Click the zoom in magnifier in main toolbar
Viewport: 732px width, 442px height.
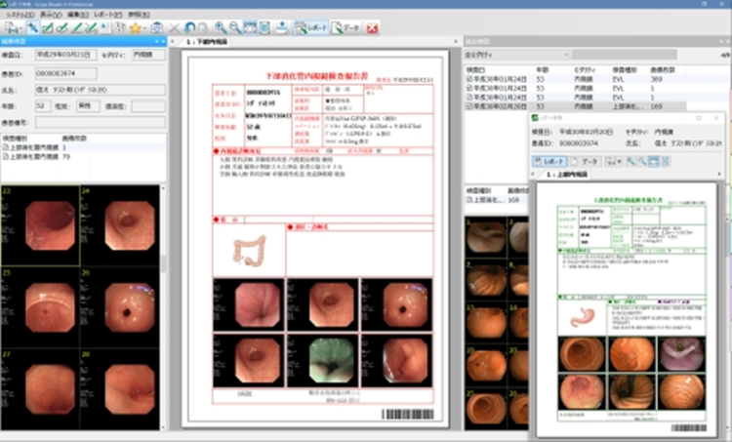[221, 28]
